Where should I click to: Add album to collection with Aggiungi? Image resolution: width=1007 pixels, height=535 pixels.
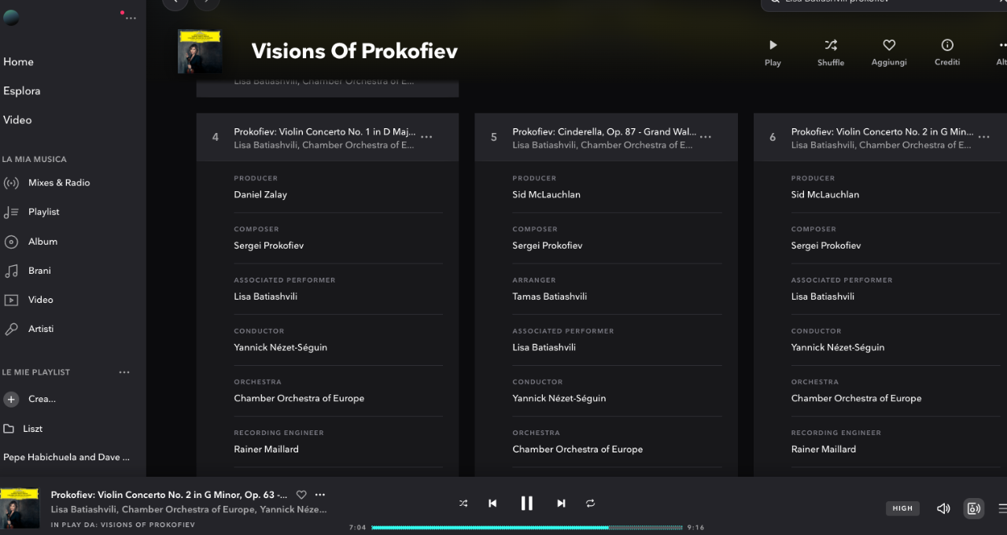click(x=889, y=52)
